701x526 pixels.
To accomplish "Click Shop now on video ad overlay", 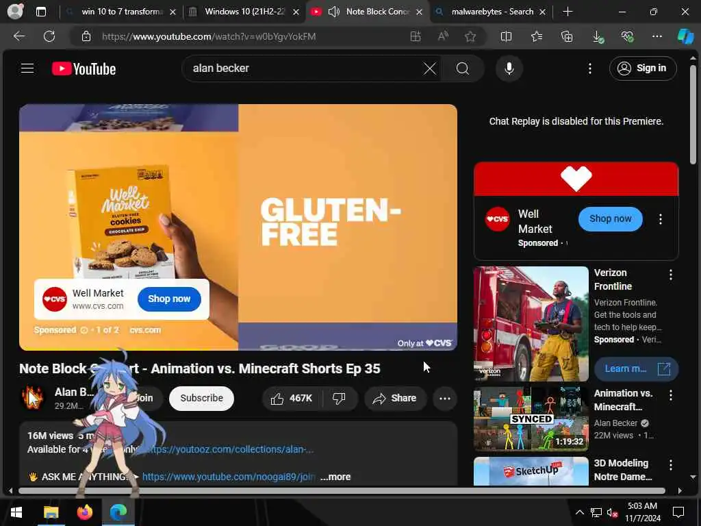I will pyautogui.click(x=169, y=299).
